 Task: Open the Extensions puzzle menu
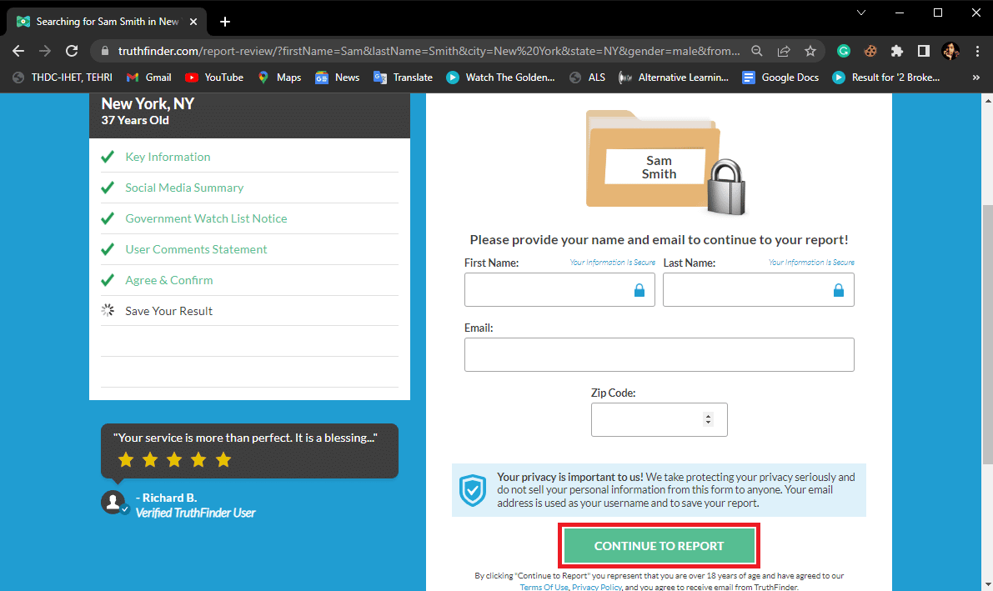897,51
